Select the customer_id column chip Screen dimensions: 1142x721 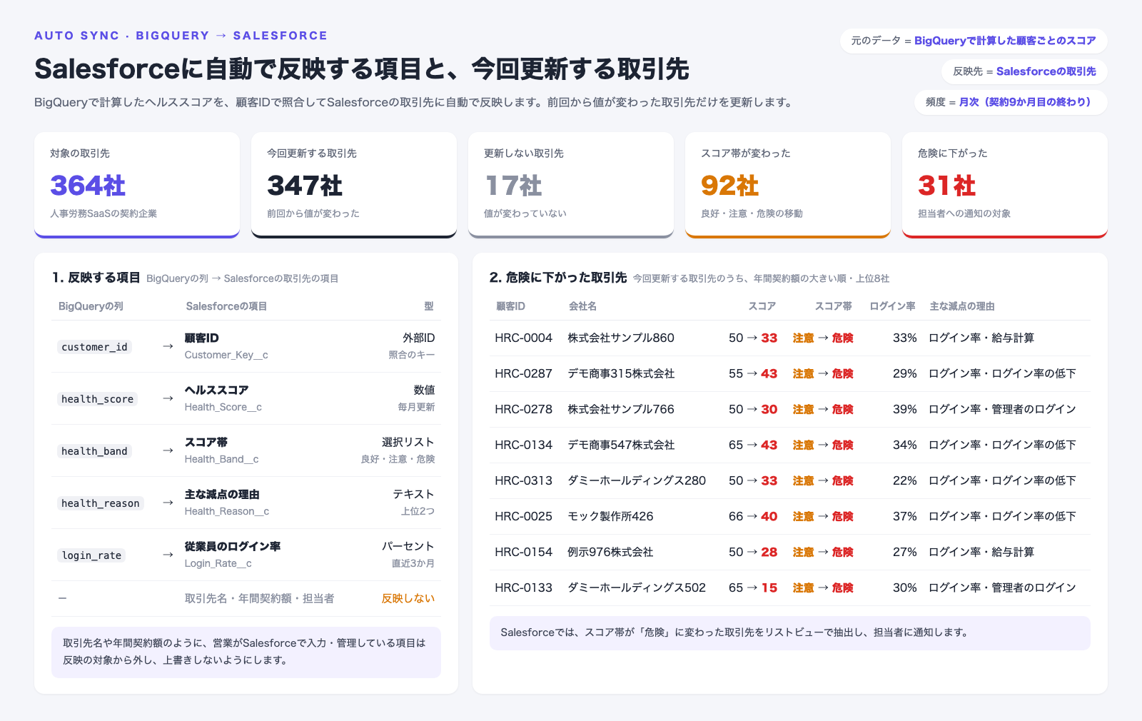point(94,347)
